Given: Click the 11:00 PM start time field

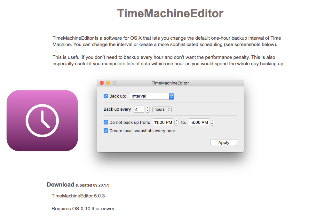Looking at the screenshot, I should [163, 122].
